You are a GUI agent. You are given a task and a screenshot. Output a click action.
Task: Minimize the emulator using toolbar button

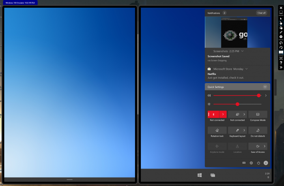[281, 12]
